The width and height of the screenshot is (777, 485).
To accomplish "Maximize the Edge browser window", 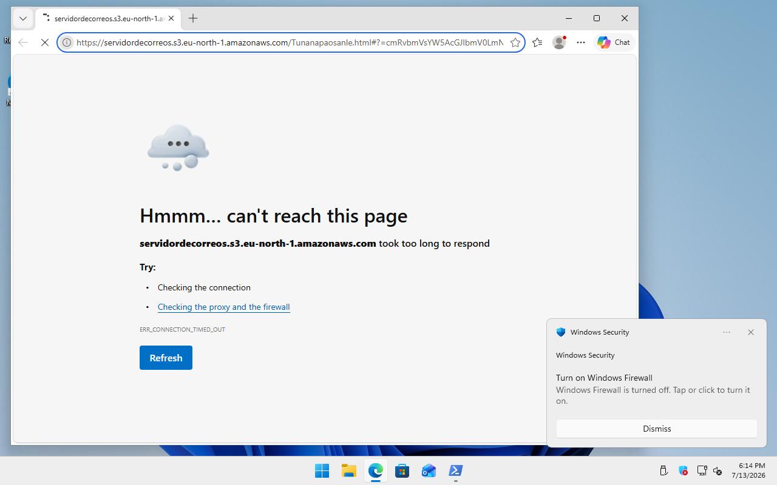I will [x=597, y=18].
